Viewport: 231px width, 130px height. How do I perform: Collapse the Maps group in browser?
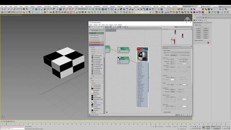coord(92,79)
